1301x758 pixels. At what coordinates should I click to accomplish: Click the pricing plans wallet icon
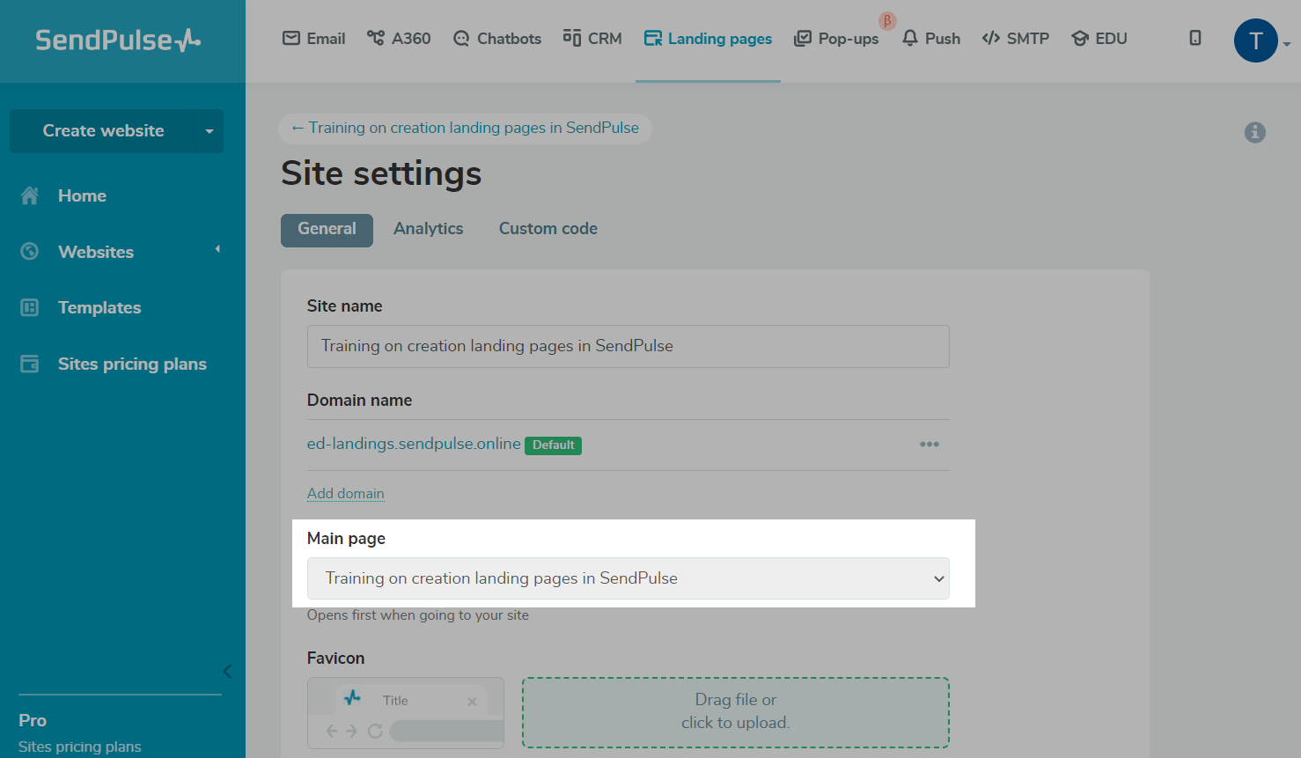click(30, 364)
